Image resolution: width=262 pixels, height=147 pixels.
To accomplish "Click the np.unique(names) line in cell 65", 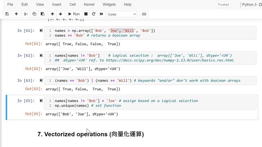I will pos(88,106).
